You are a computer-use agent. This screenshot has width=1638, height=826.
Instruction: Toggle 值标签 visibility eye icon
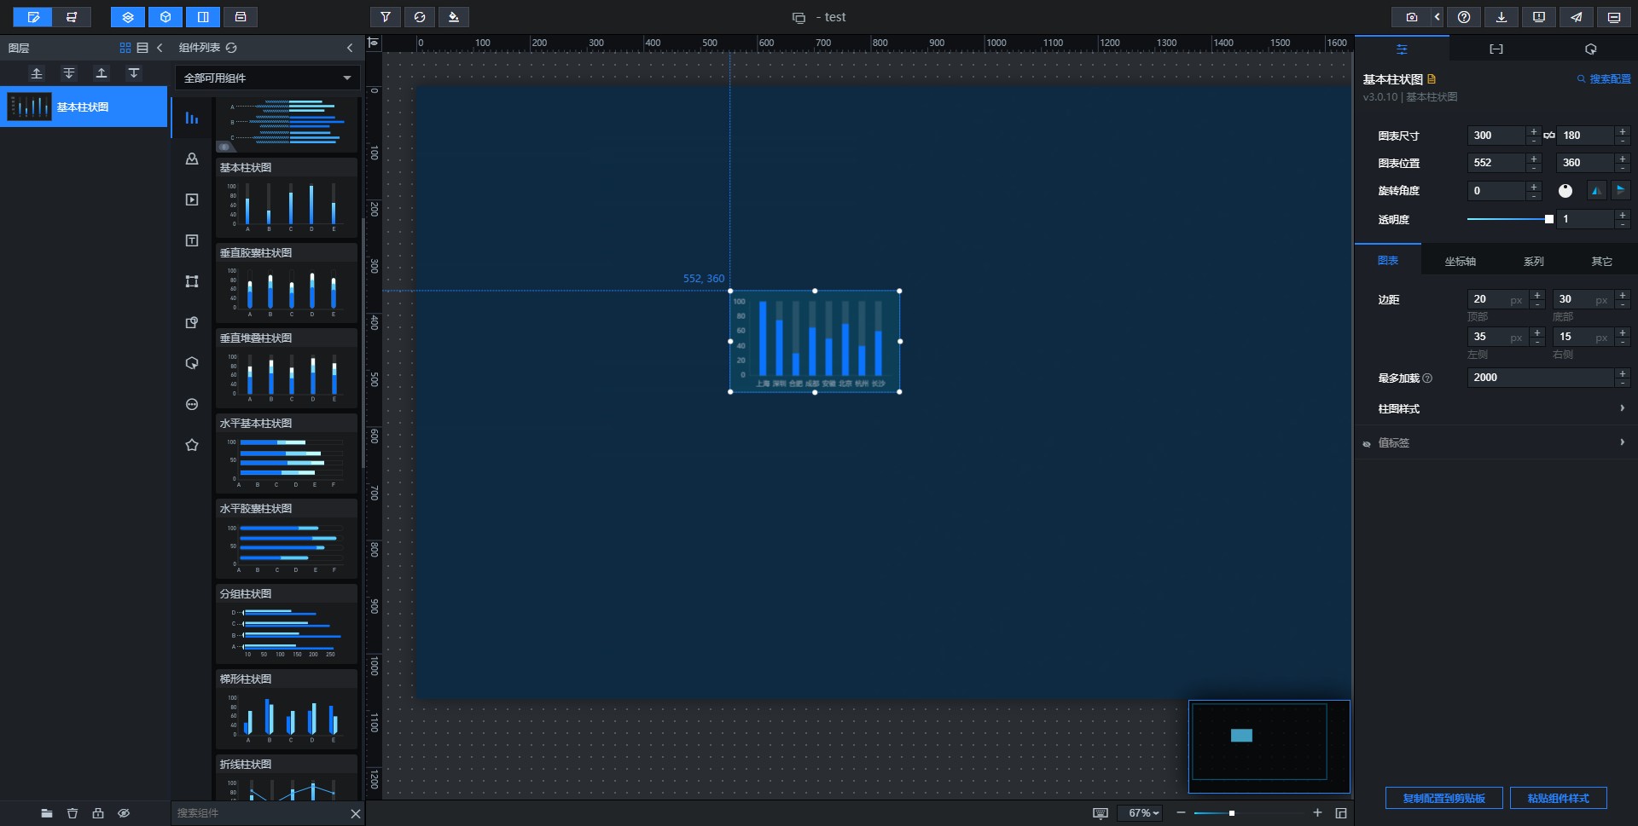[x=1367, y=443]
